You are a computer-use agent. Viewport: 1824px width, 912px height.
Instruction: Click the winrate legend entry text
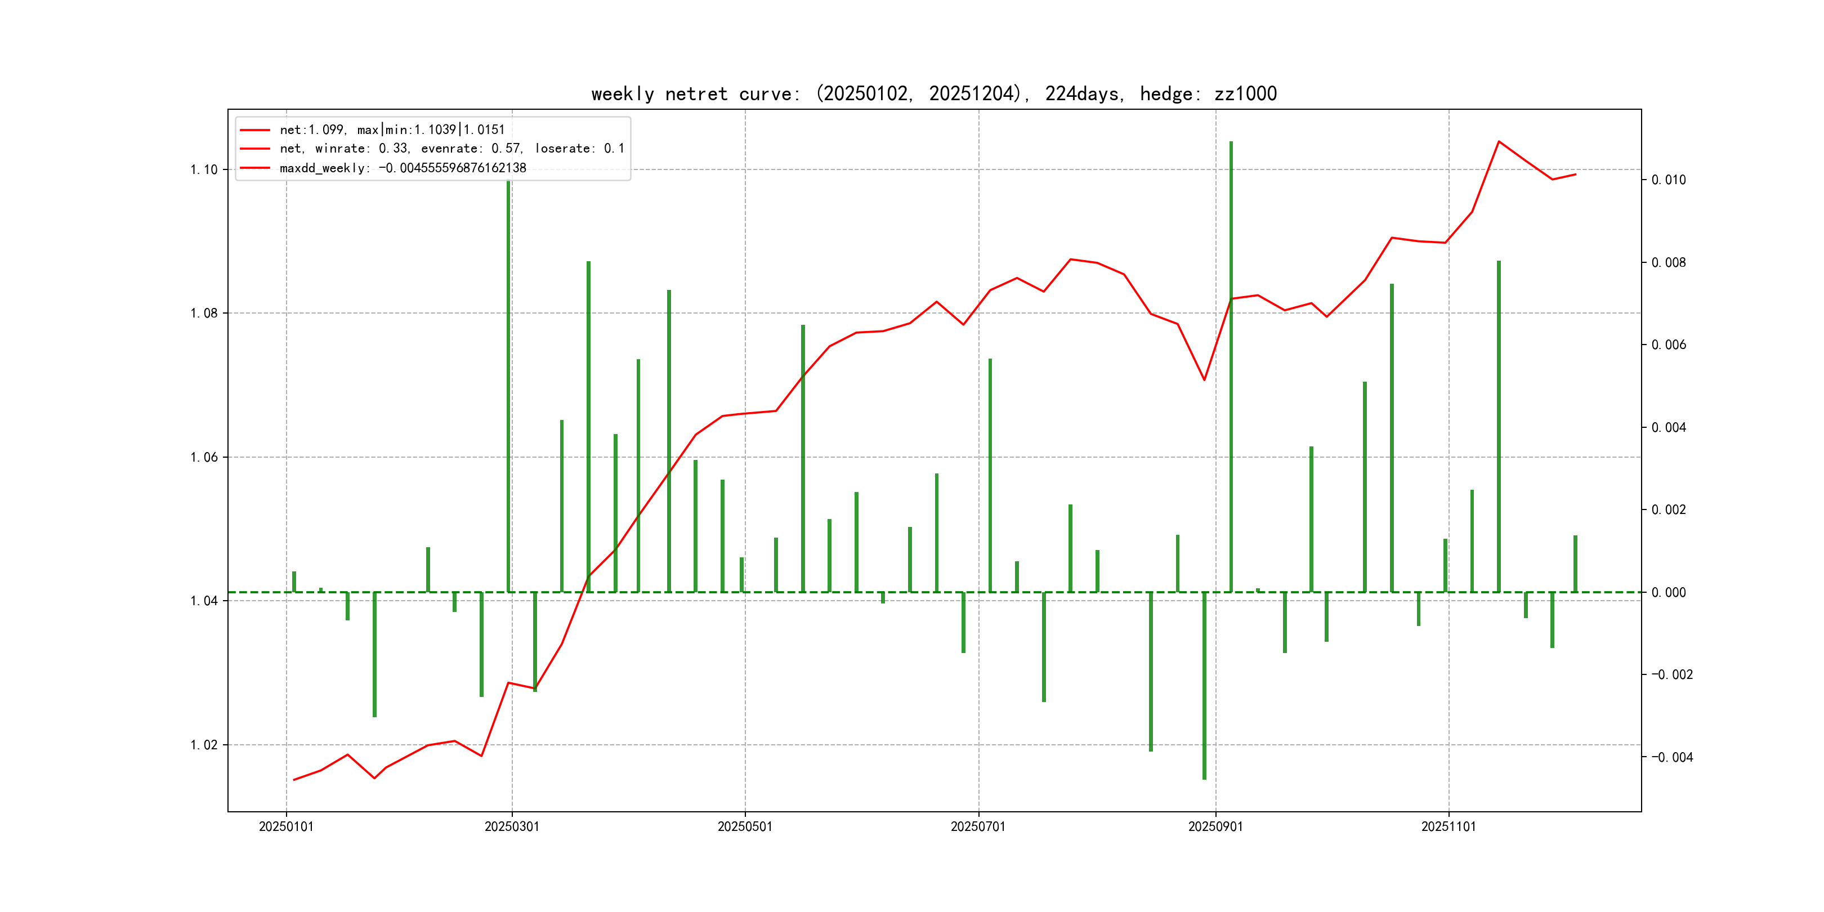(x=451, y=149)
